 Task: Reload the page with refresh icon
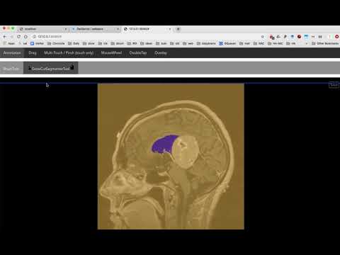tap(18, 37)
